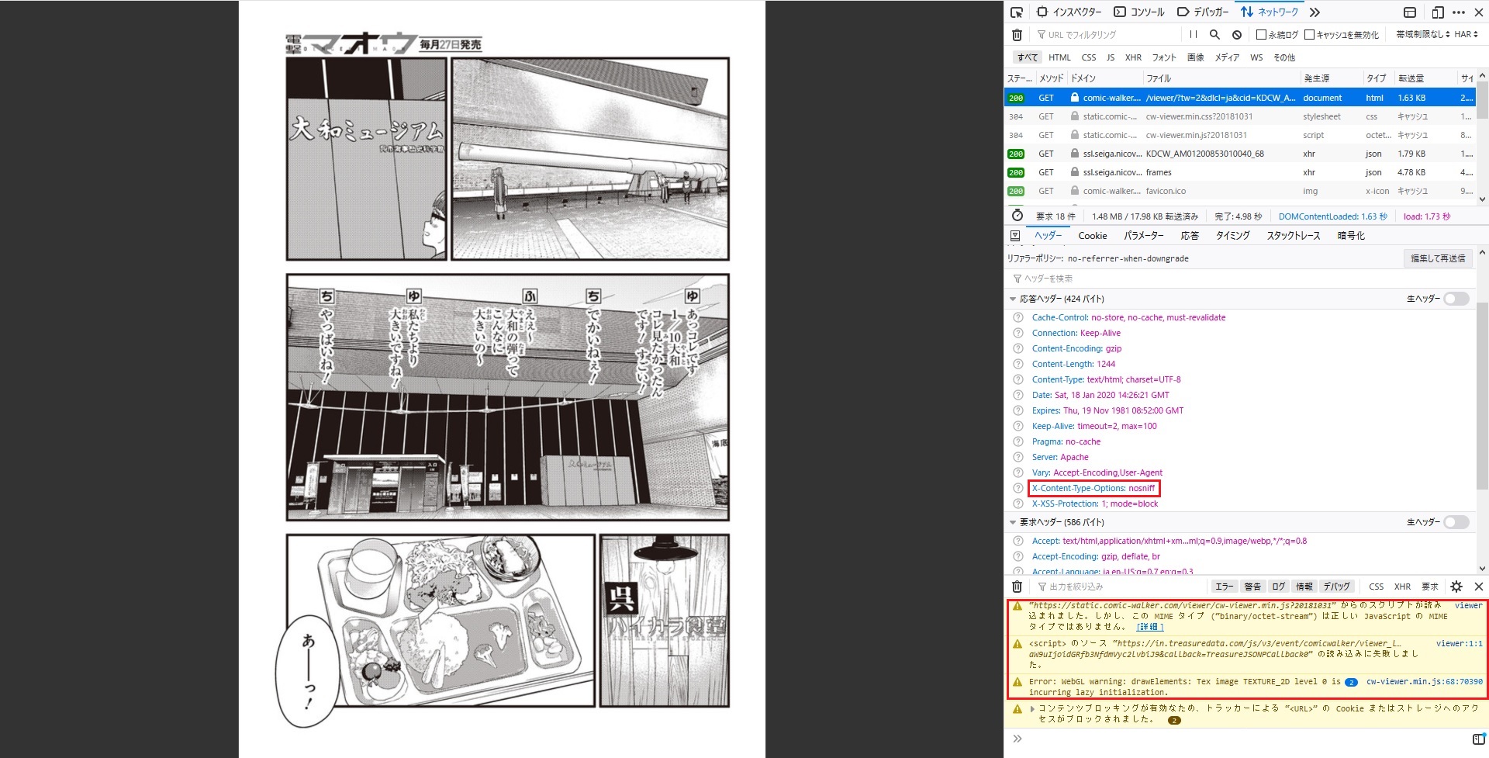Toggle raw response headers switch
The image size is (1489, 758).
coord(1456,299)
